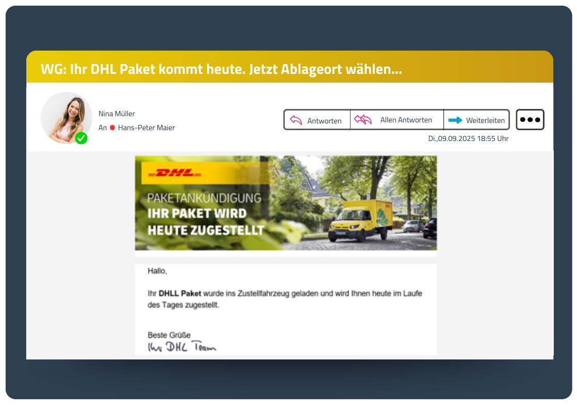Viewport: 577px width, 407px height.
Task: Click the Allen Antworten button
Action: click(397, 120)
